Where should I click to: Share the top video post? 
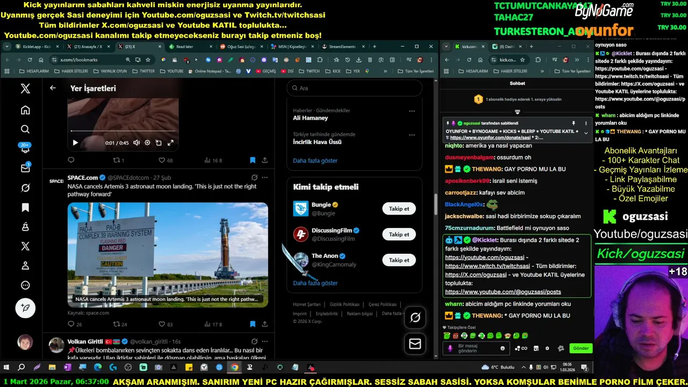point(264,160)
